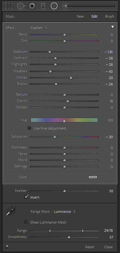Switch mask mode to New

[x=80, y=16]
